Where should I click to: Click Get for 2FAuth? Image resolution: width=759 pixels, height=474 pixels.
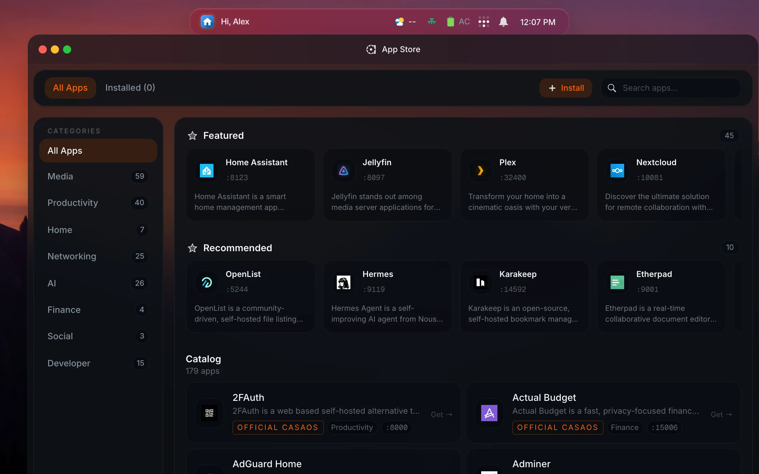[x=441, y=414]
